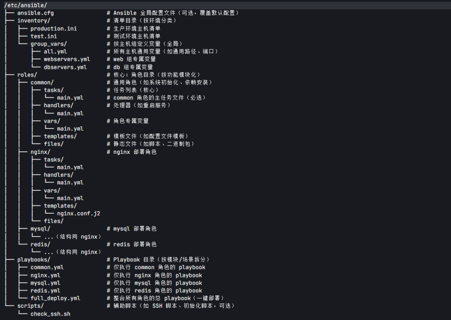The height and width of the screenshot is (320, 451).
Task: Expand the roles/ directory node
Action: 27,75
